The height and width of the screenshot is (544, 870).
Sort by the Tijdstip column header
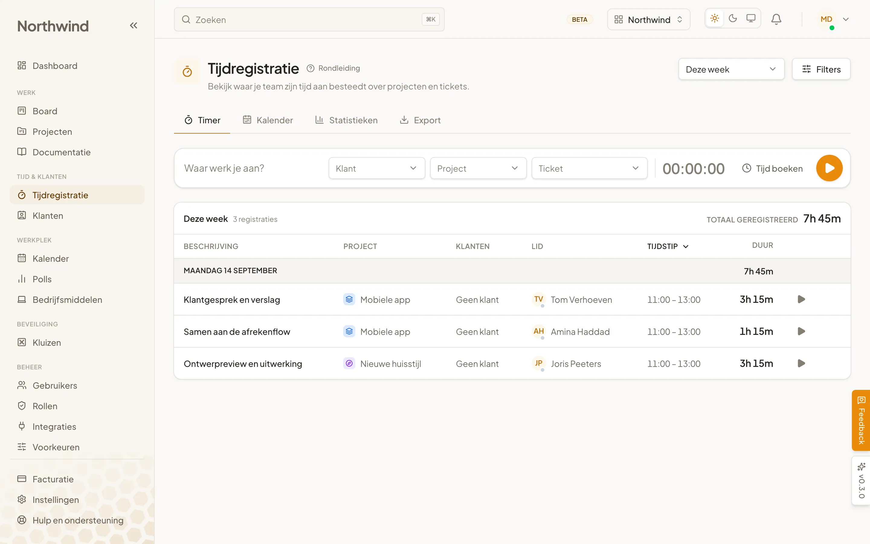[668, 246]
